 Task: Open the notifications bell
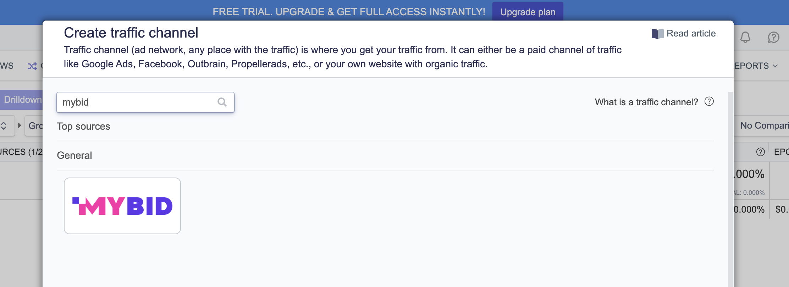pos(745,37)
